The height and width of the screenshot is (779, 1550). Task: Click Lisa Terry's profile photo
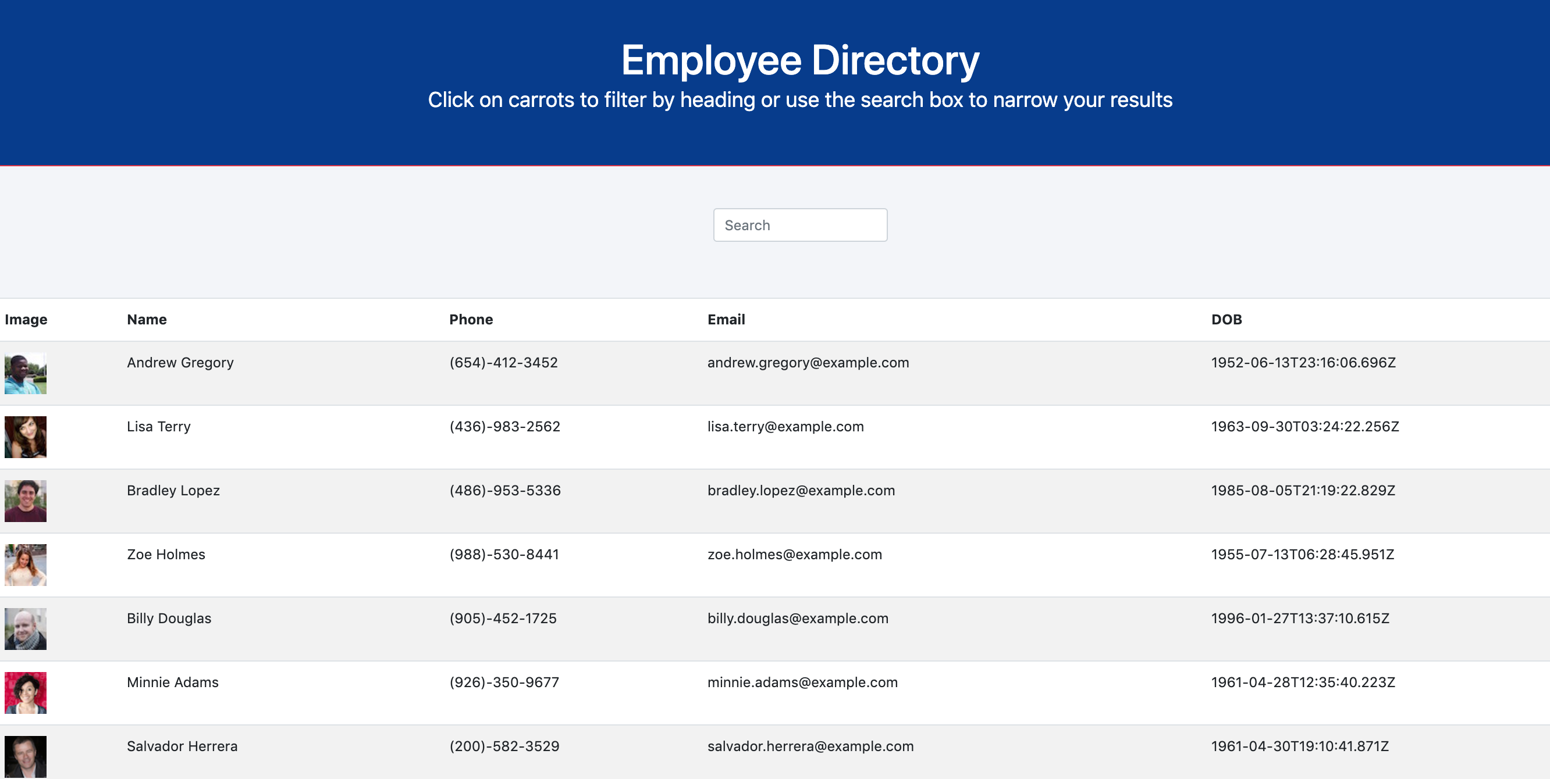pos(25,437)
